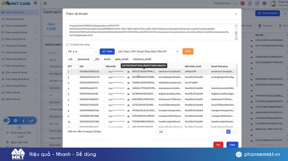Click UID cell 100086030863226
This screenshot has height=161, width=288.
[x=89, y=72]
